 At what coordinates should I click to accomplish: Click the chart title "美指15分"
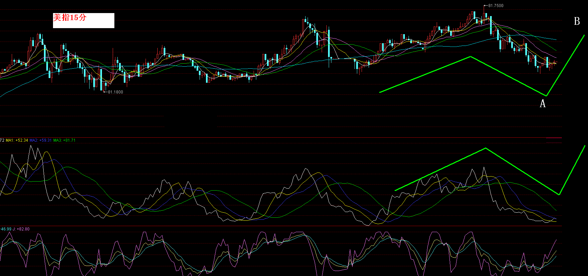click(x=70, y=17)
